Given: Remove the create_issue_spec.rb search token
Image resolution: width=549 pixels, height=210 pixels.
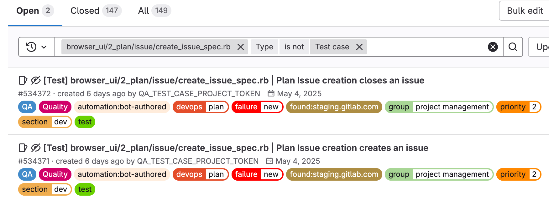Looking at the screenshot, I should click(x=241, y=47).
